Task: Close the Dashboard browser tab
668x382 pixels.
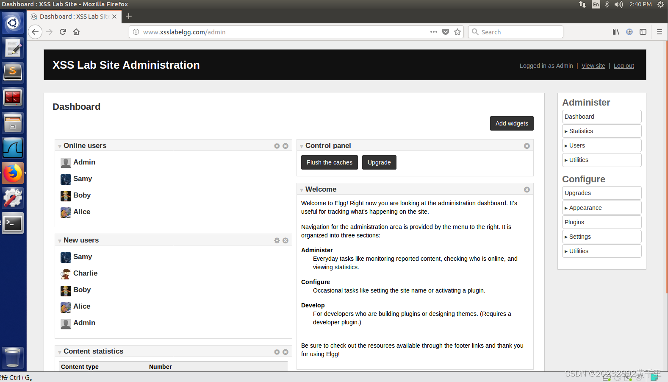Action: point(114,17)
